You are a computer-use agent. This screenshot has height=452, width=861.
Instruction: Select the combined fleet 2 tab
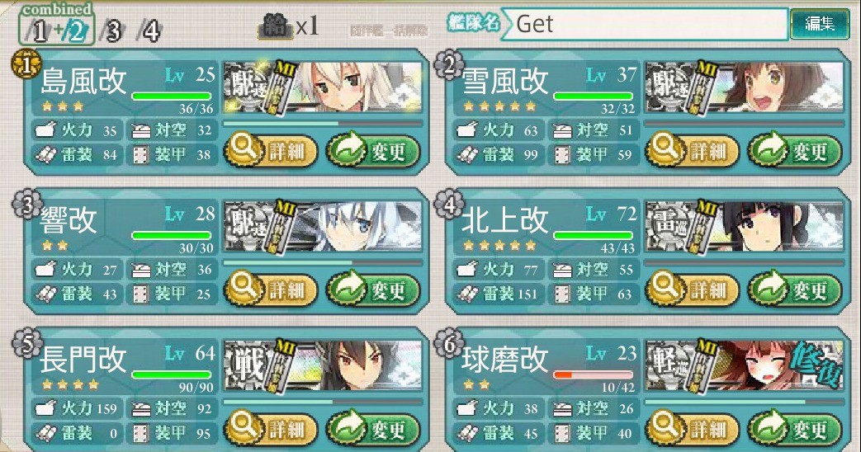coord(76,32)
